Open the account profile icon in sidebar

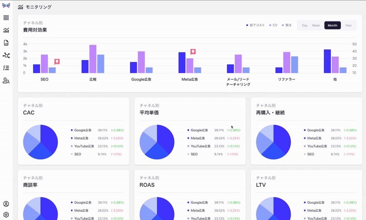click(6, 204)
